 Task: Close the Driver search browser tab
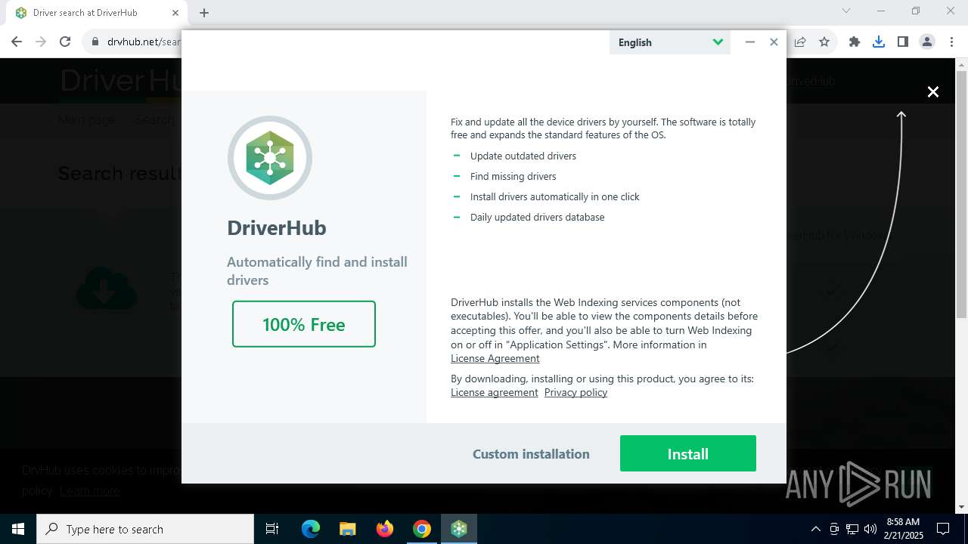point(175,13)
